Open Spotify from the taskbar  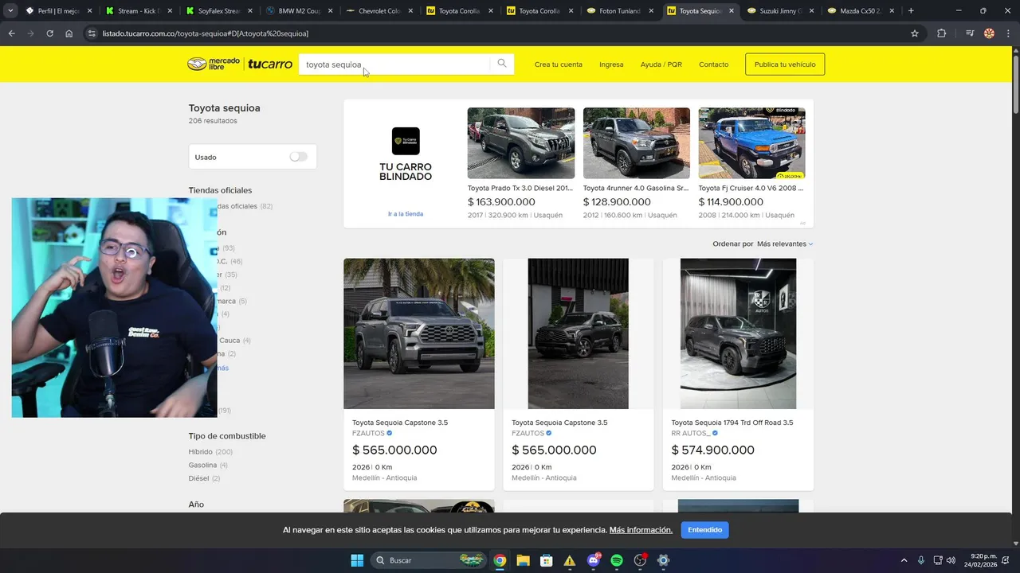617,560
